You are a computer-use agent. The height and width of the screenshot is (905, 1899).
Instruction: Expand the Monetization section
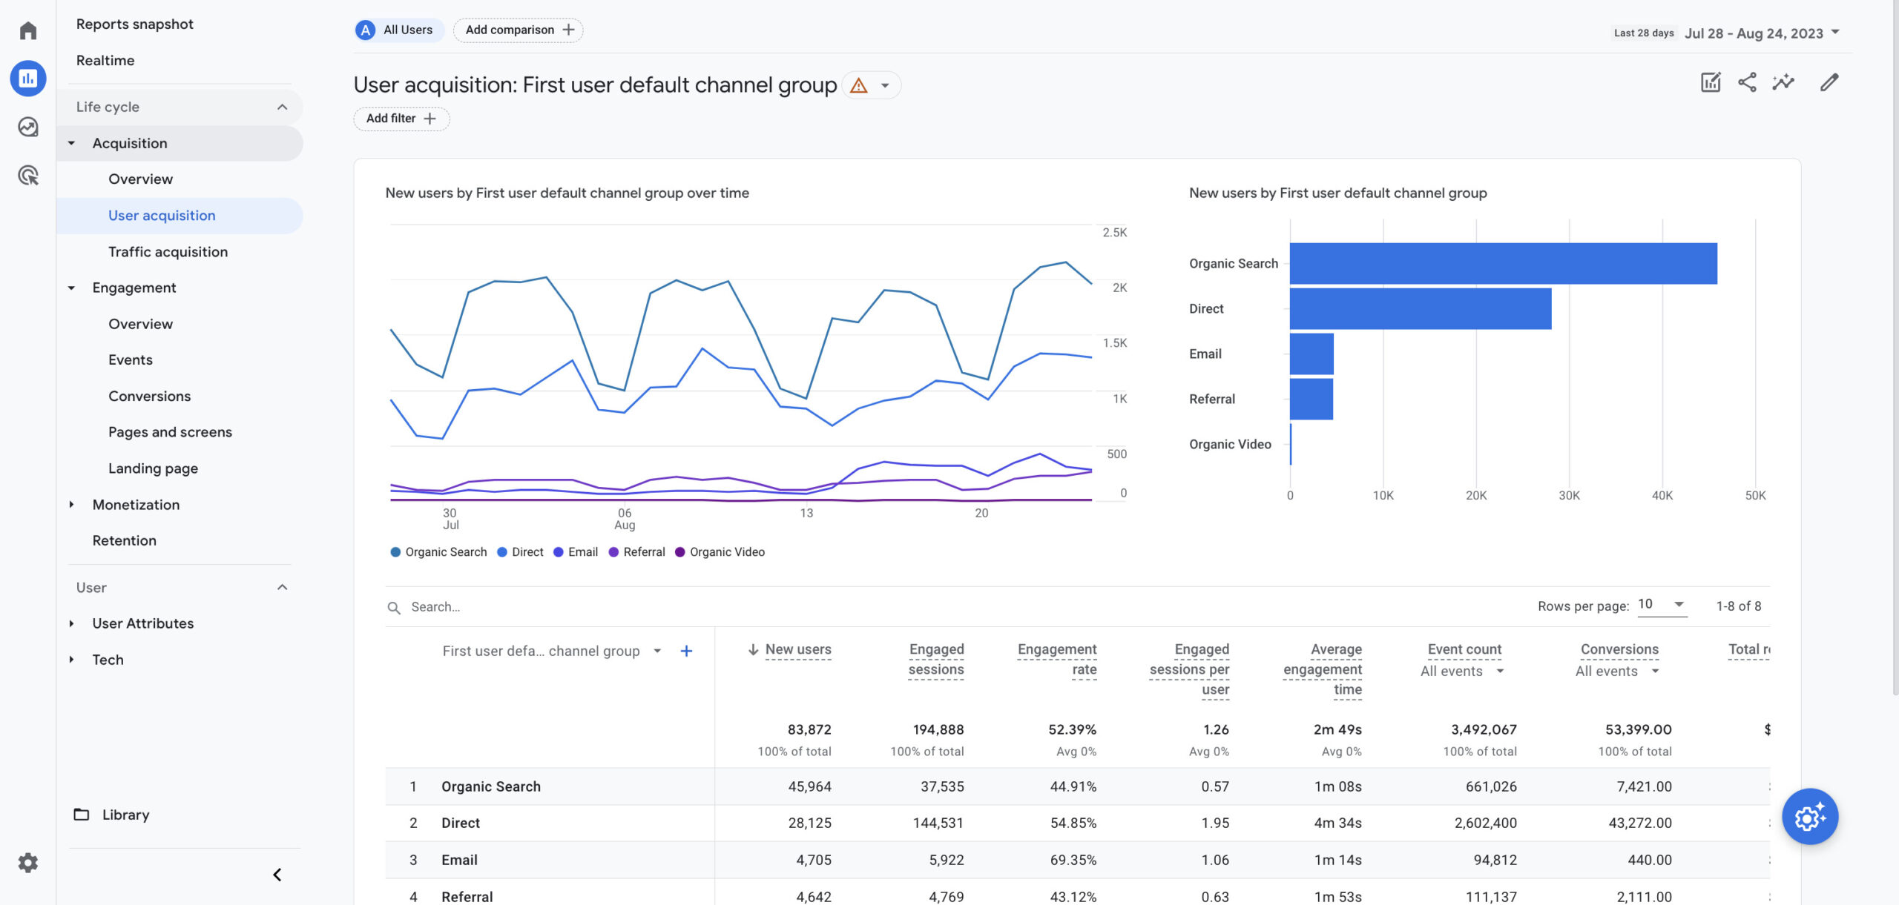[x=136, y=505]
